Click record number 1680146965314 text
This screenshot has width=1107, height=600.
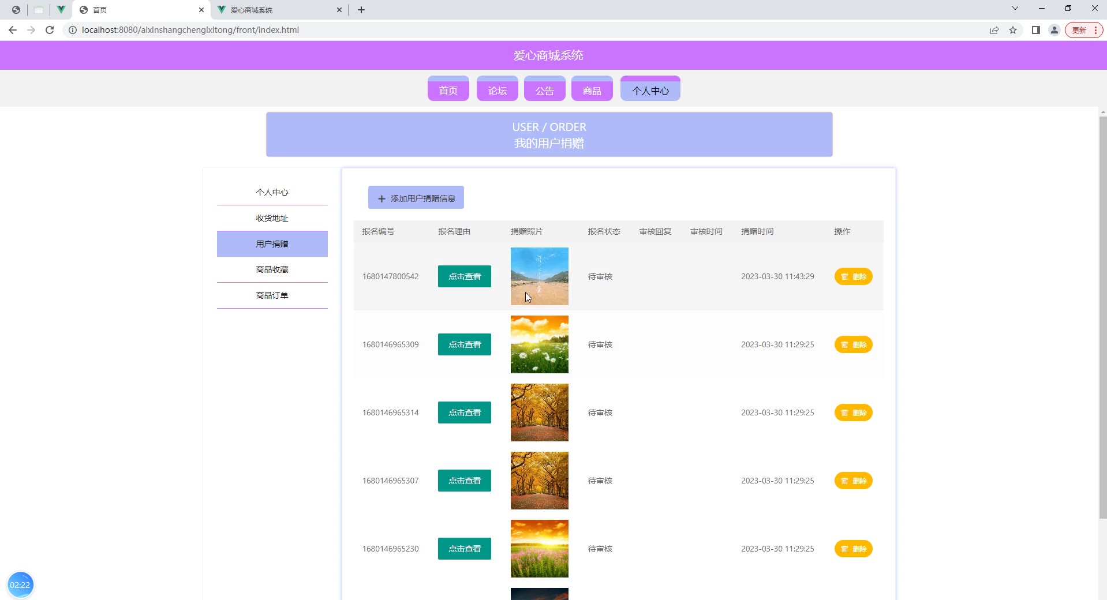coord(391,412)
